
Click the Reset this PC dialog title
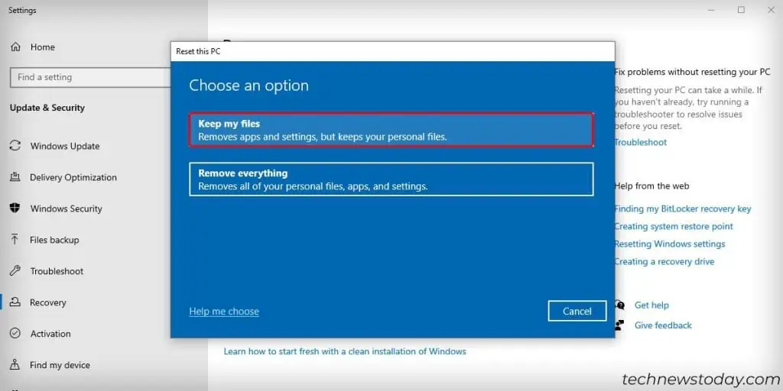(x=198, y=51)
